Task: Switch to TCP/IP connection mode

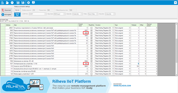Action: tap(17, 10)
